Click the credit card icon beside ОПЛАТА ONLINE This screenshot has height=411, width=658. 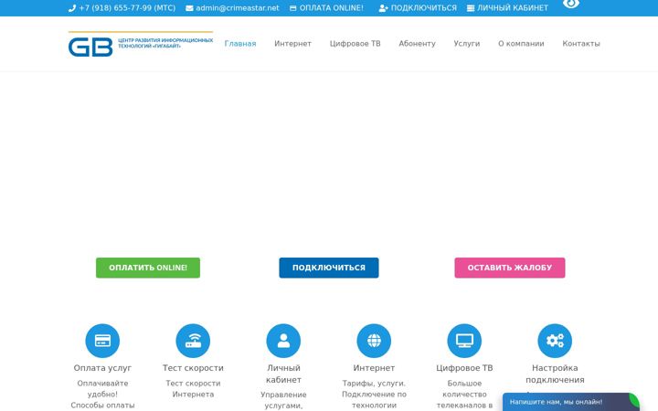pos(293,8)
